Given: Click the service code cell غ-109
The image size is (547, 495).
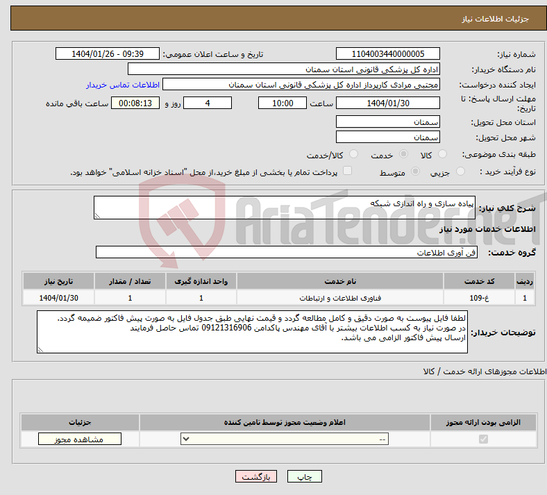Looking at the screenshot, I should pyautogui.click(x=480, y=298).
